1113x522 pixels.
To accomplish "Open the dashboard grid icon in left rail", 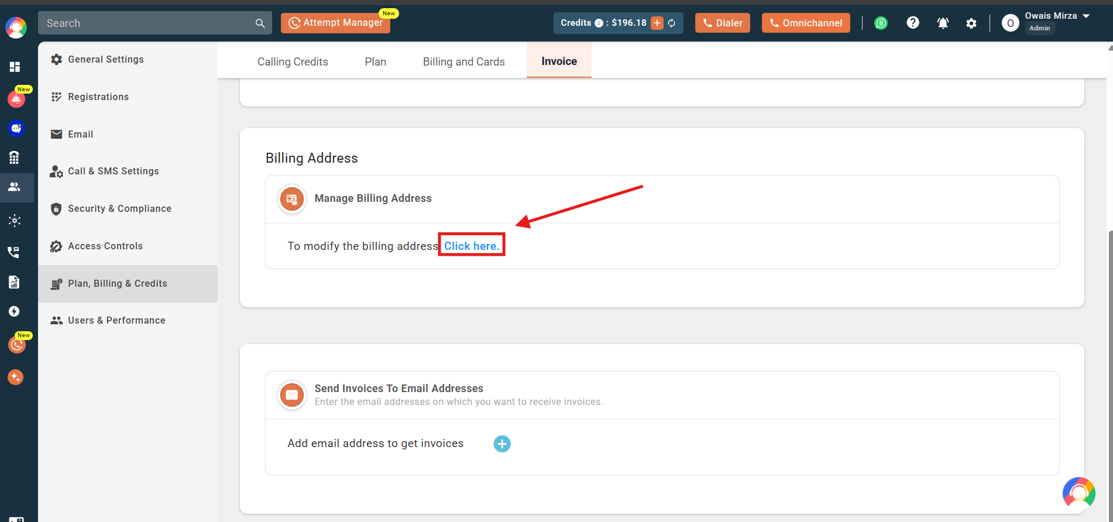I will (15, 67).
